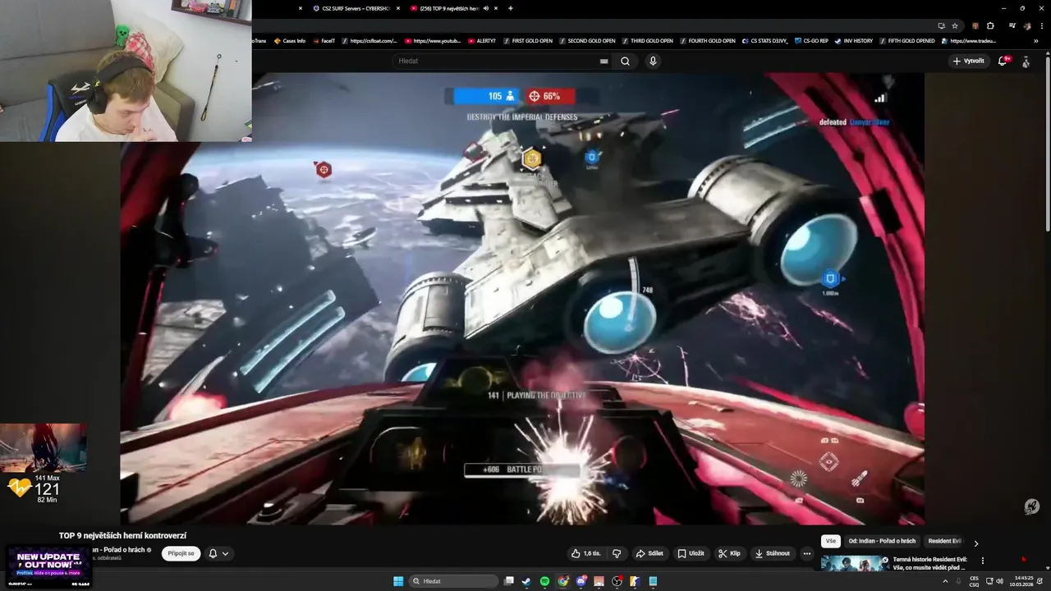This screenshot has width=1051, height=591.
Task: Click the Uložit save button
Action: click(x=691, y=553)
